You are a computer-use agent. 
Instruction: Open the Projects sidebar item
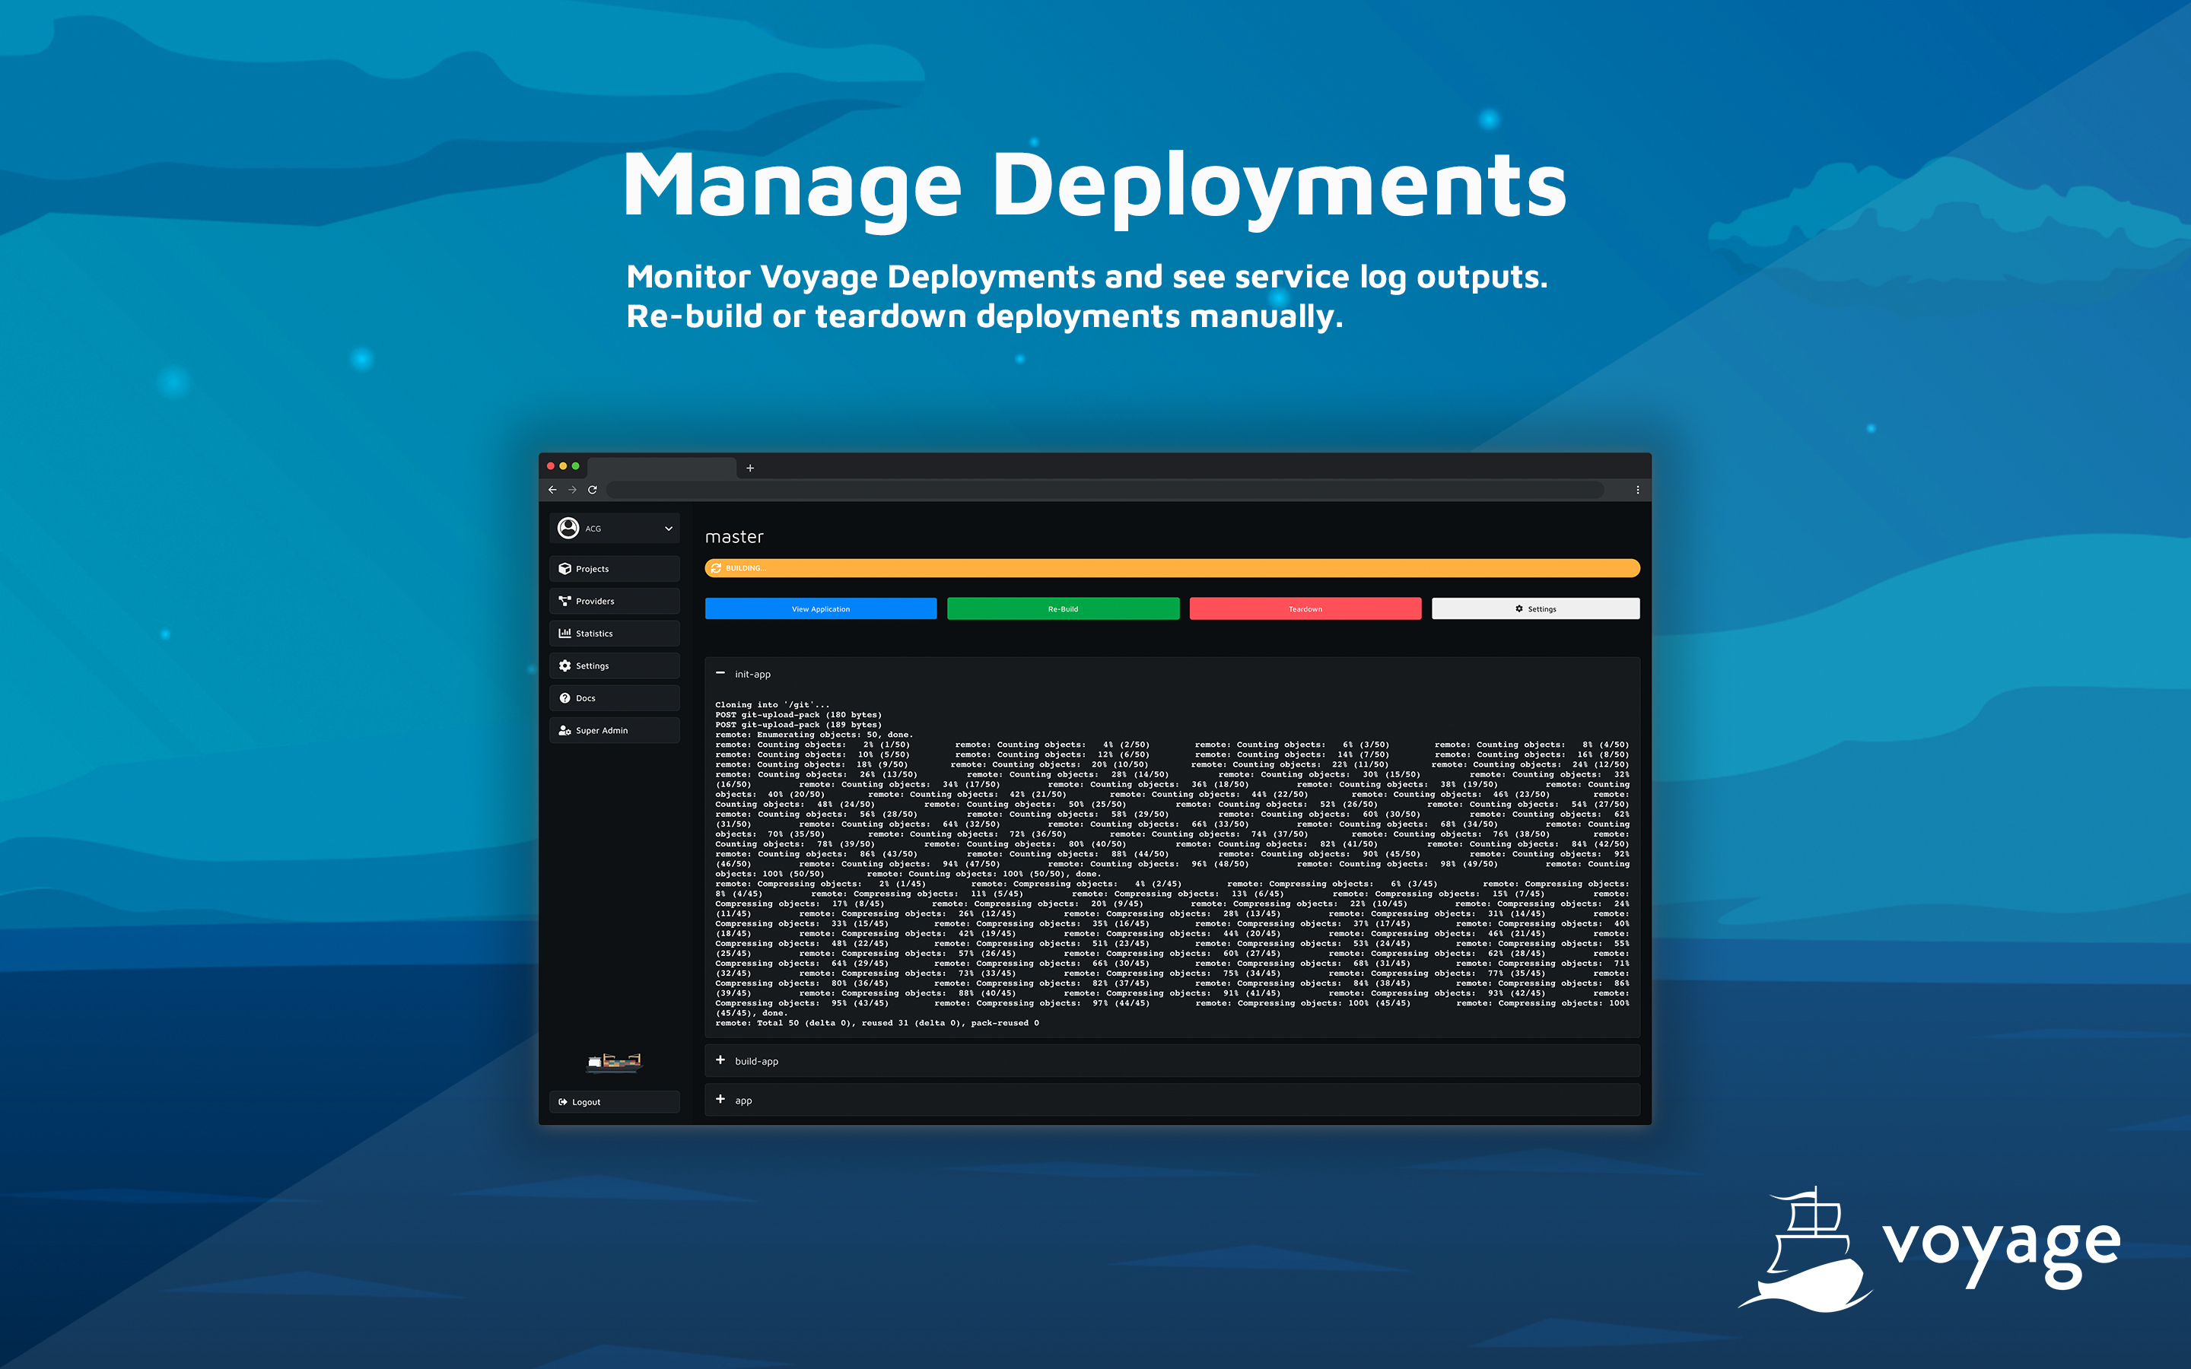click(614, 569)
